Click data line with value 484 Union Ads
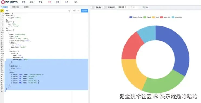Screen dimensions: 201x103 click(x=25, y=81)
